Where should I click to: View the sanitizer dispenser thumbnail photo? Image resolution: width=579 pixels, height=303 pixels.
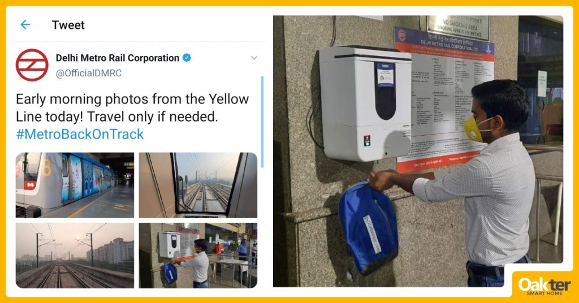coord(198,256)
